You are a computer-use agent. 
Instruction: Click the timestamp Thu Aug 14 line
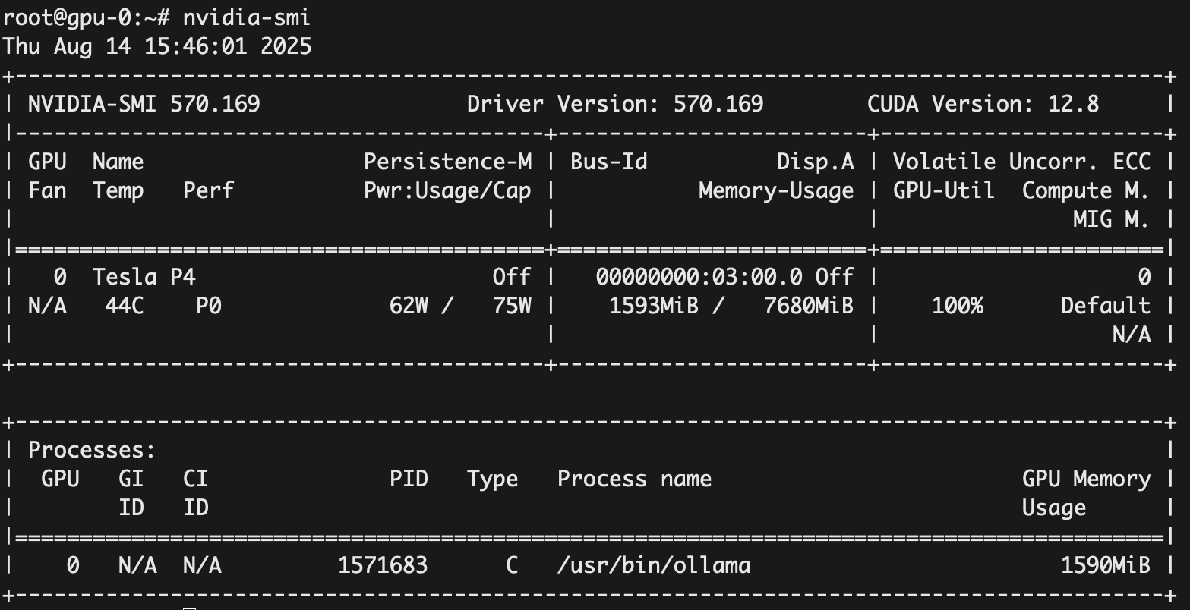(157, 46)
